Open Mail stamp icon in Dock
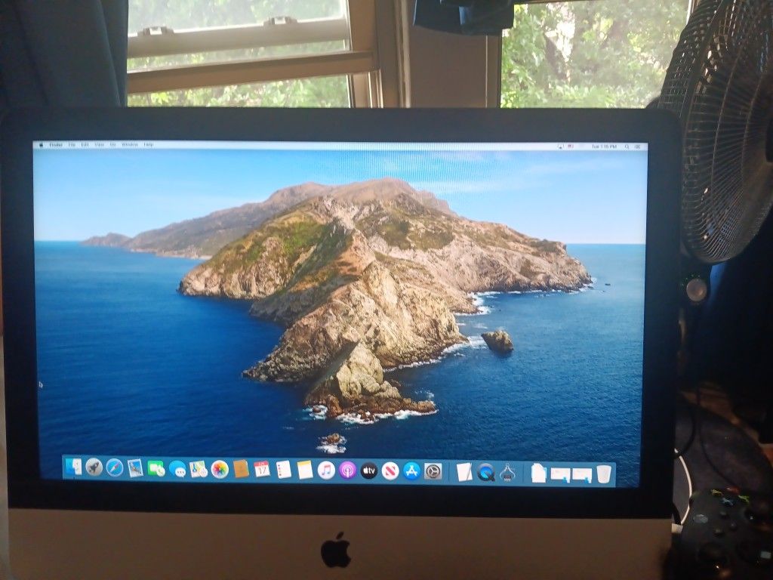The height and width of the screenshot is (580, 773). point(135,468)
